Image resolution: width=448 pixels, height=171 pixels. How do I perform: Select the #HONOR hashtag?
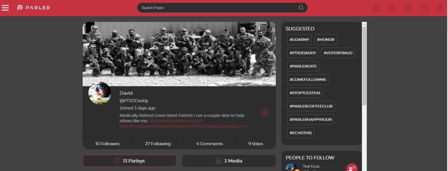[325, 40]
